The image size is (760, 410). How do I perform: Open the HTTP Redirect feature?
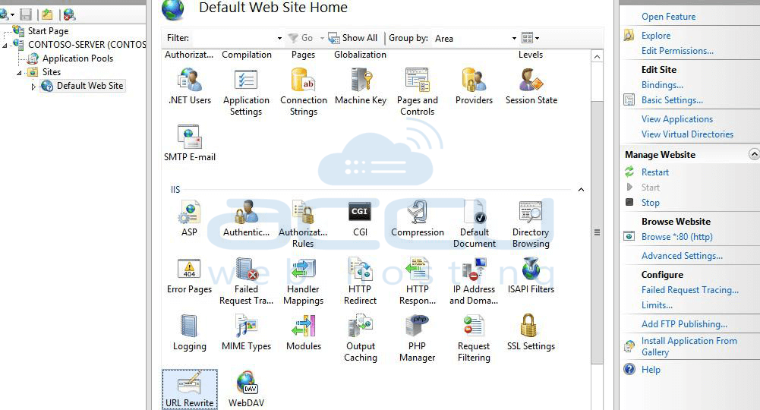click(360, 281)
